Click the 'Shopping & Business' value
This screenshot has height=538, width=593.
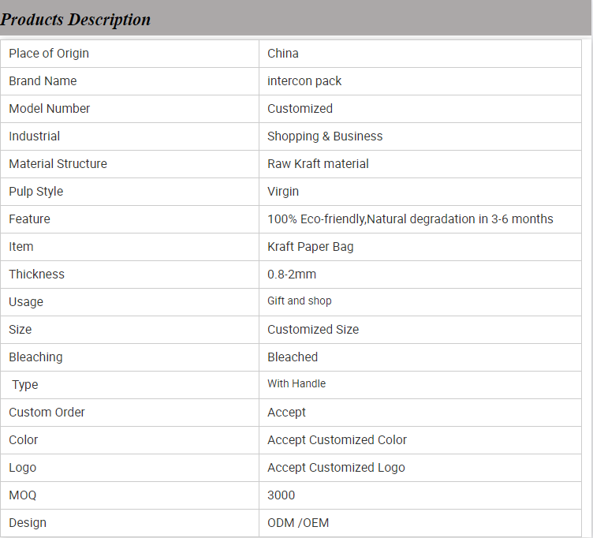tap(325, 136)
